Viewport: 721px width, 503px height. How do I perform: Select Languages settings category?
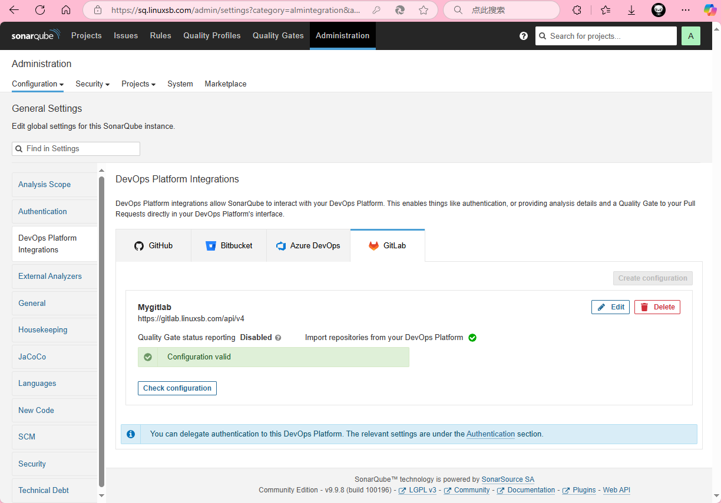(x=55, y=384)
